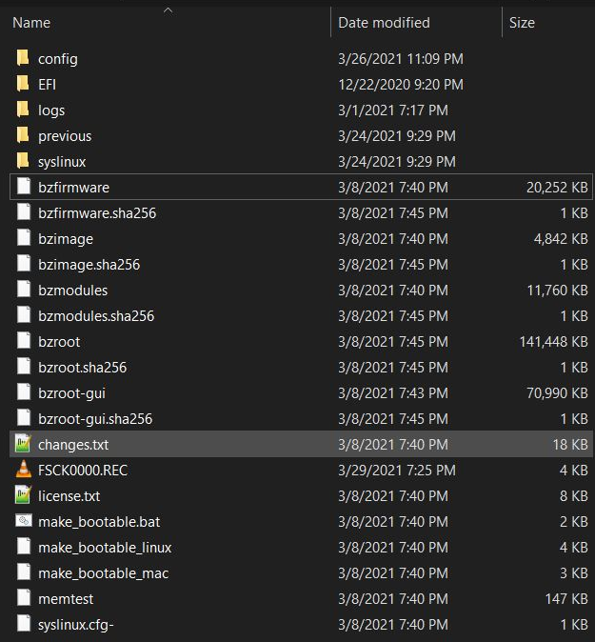
Task: Click the changes.txt notepad icon
Action: point(24,444)
